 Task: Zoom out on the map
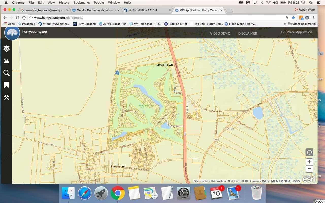[309, 169]
